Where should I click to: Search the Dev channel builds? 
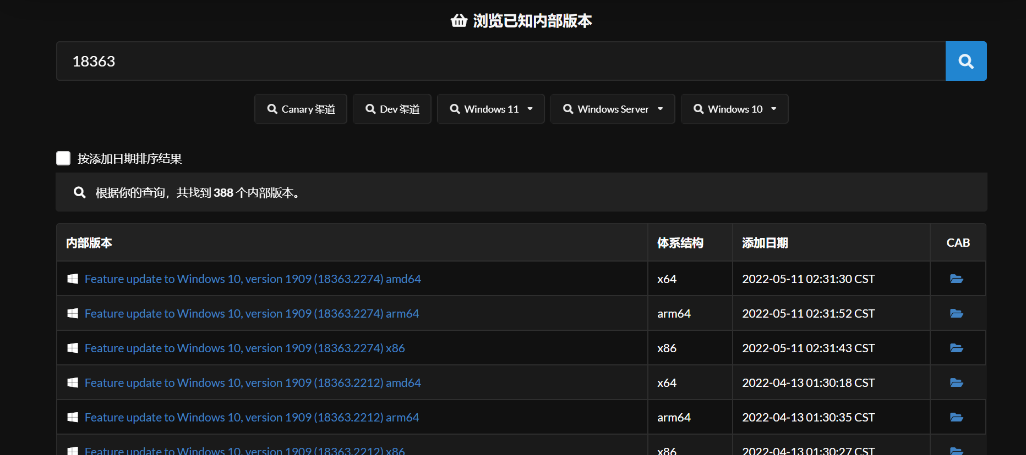click(392, 109)
